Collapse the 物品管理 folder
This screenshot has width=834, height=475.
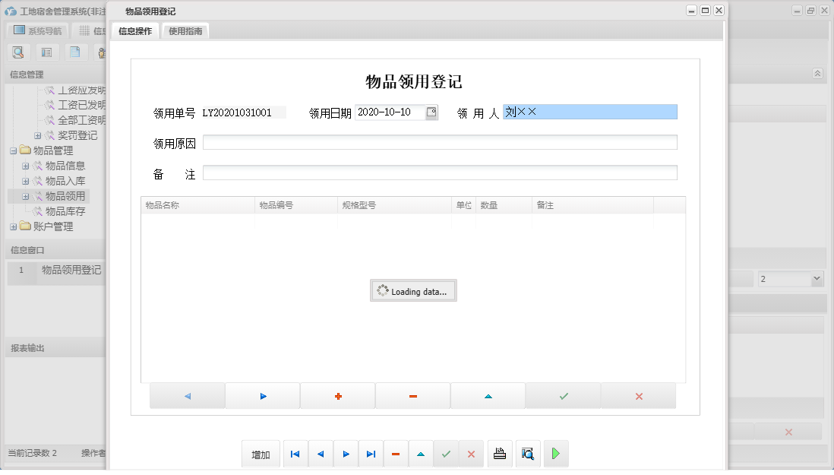point(14,150)
